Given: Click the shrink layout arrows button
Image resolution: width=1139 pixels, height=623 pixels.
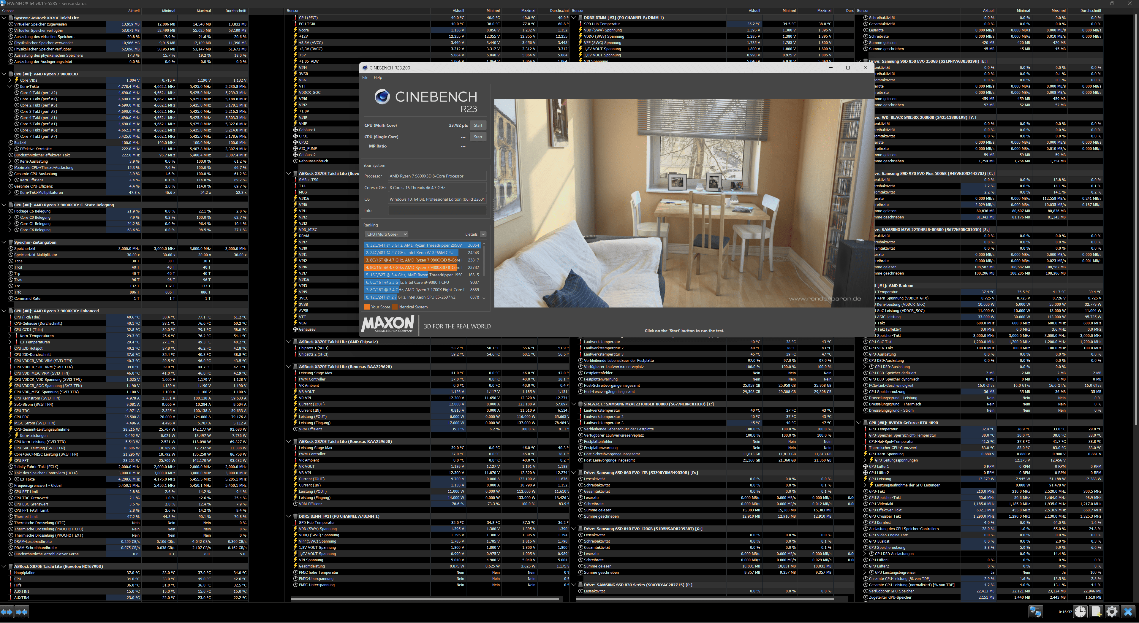Looking at the screenshot, I should (22, 611).
